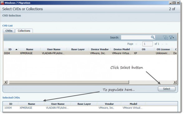Image resolution: width=184 pixels, height=115 pixels.
Task: Go to the last page of results
Action: coord(166,44)
